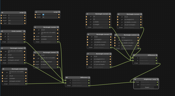Click r7 shape green output port
This screenshot has width=175, height=96.
pyautogui.click(x=110, y=67)
